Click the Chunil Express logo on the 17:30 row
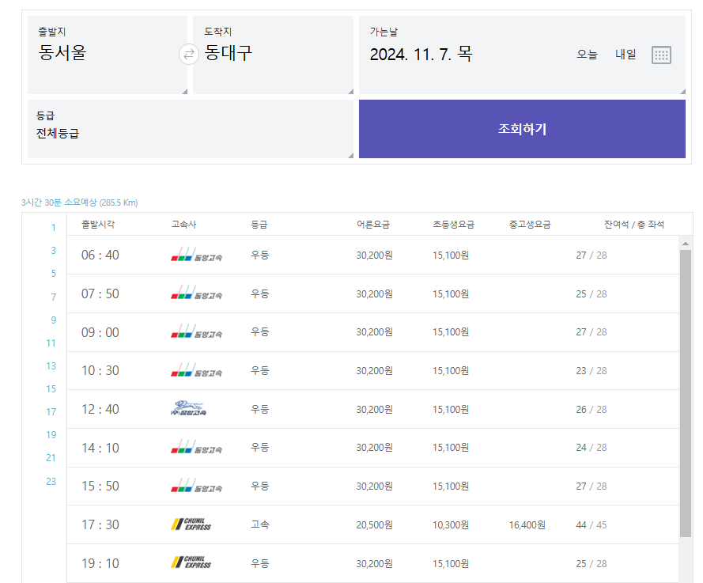Viewport: 703px width, 583px height. point(191,524)
